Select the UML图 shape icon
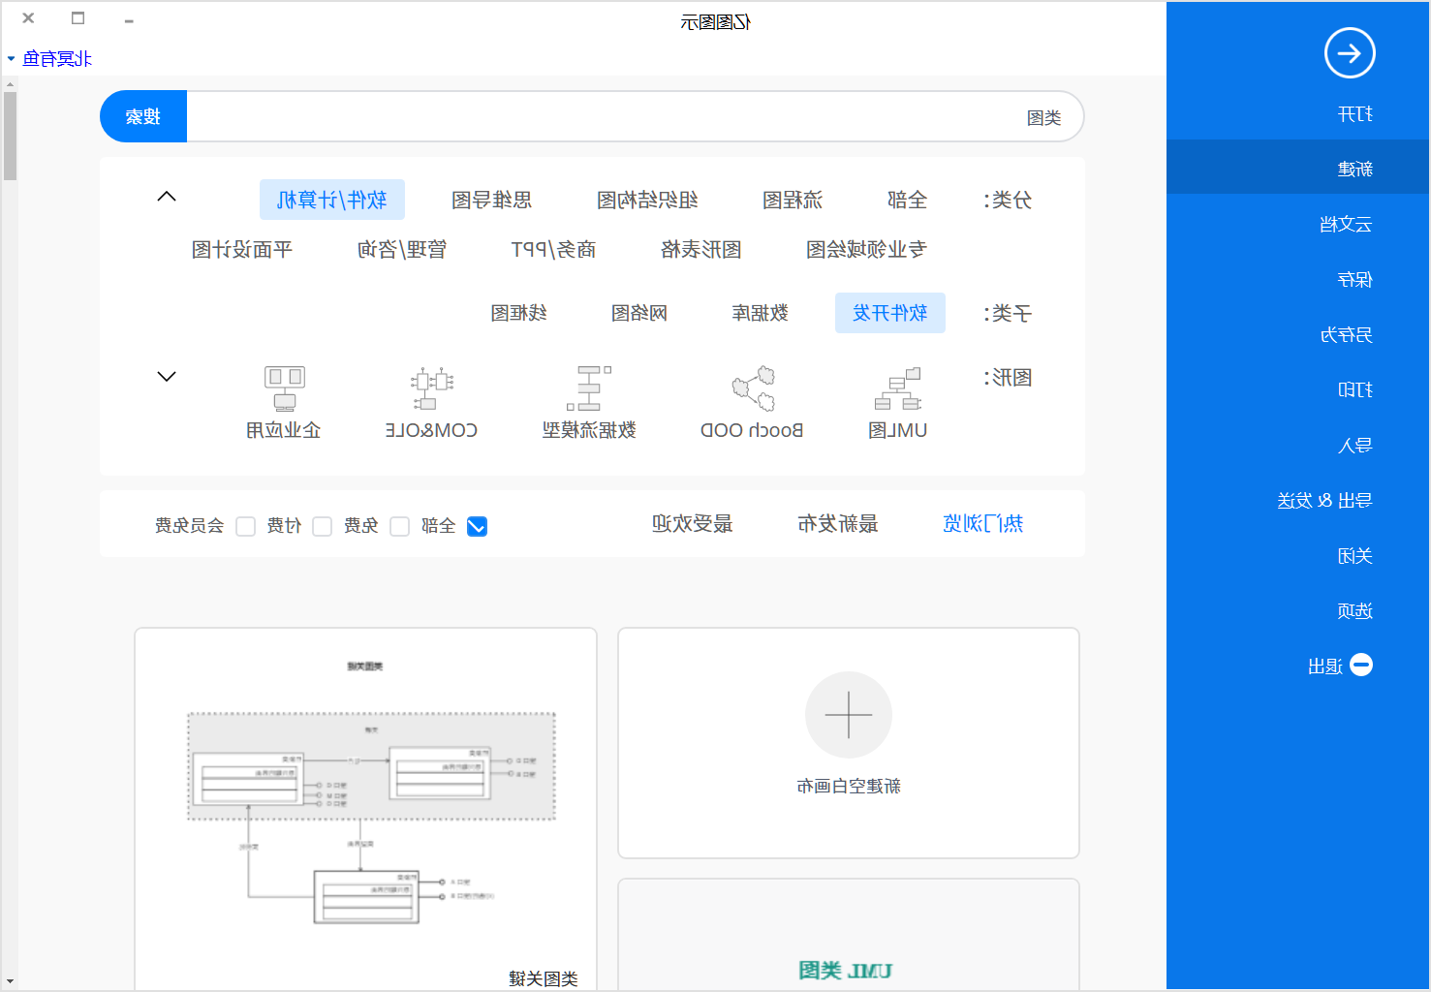Viewport: 1431px width, 992px height. pyautogui.click(x=898, y=389)
